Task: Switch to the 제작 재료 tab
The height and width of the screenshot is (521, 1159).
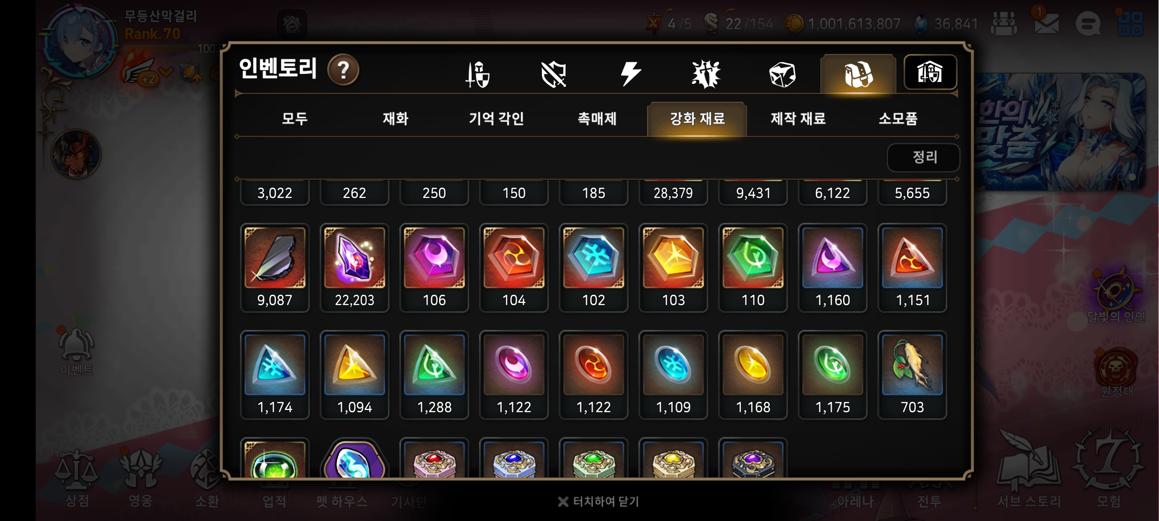Action: point(798,118)
